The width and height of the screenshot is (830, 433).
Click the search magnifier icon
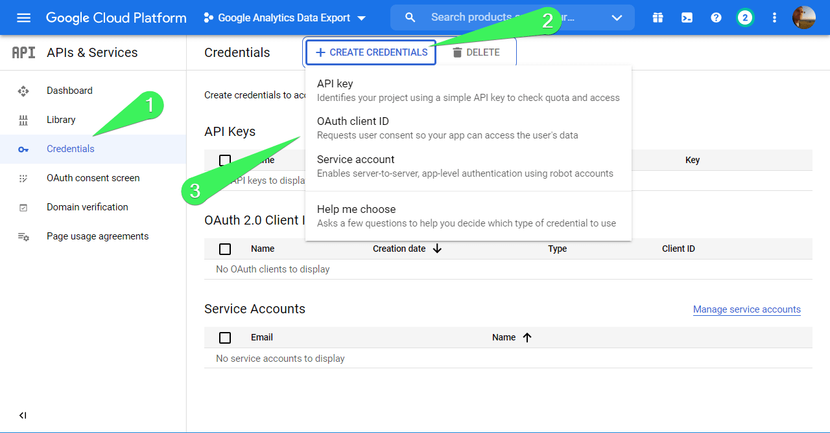click(x=410, y=17)
